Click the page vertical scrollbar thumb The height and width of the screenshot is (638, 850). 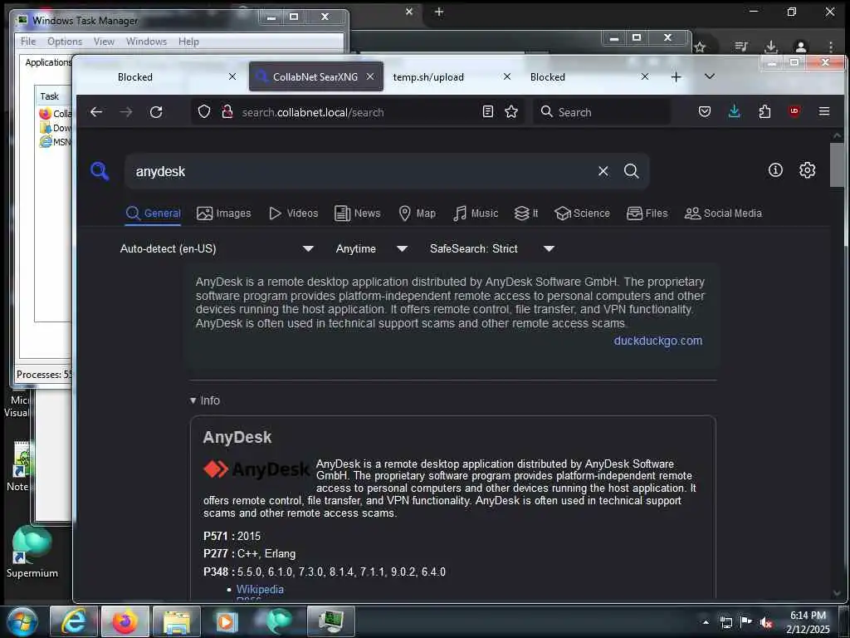click(837, 165)
